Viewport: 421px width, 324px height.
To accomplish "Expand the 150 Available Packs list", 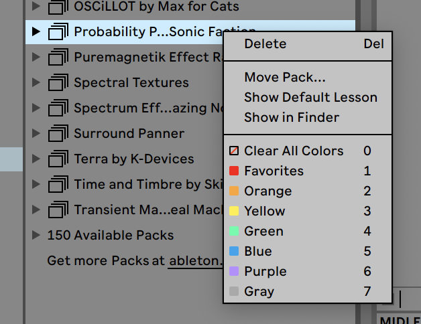I will (x=36, y=235).
